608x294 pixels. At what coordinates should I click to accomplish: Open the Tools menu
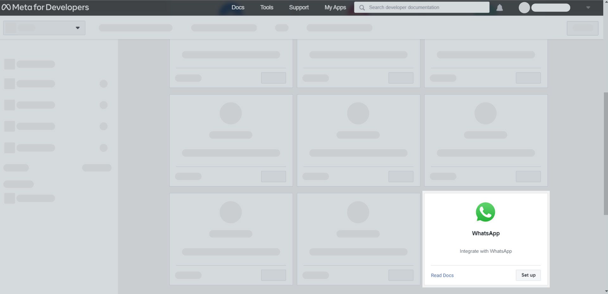coord(267,7)
